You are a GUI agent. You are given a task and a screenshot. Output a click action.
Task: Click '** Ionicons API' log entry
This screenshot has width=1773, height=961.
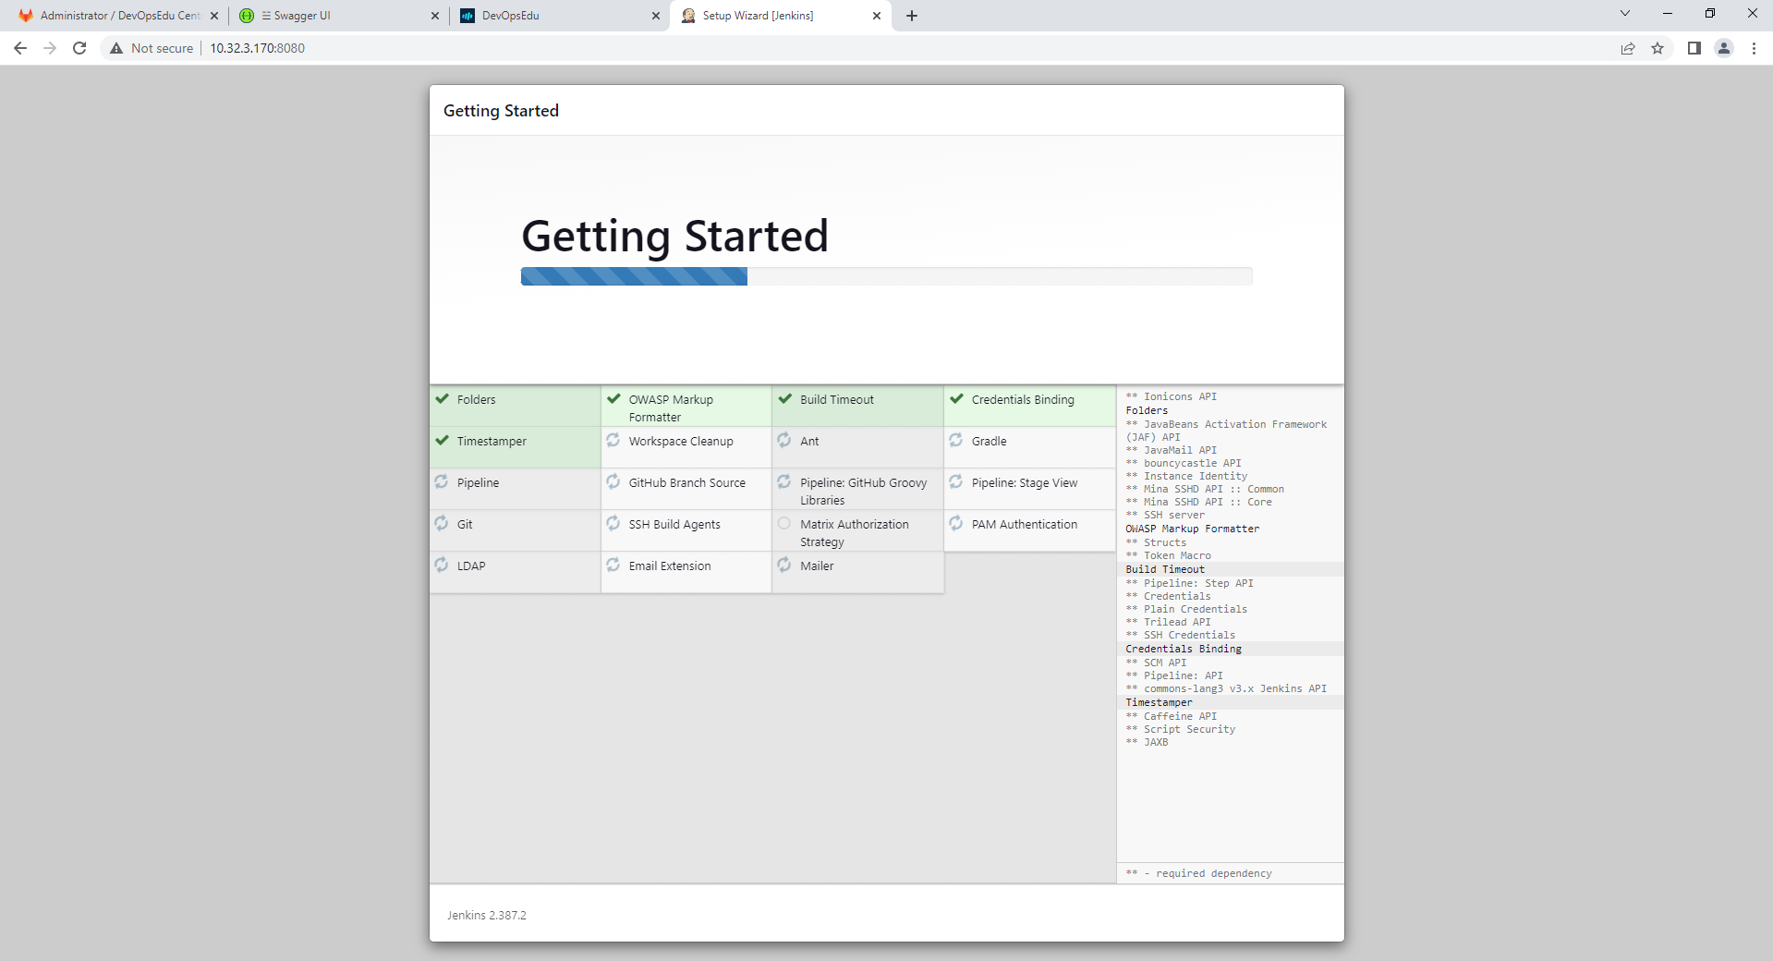[1171, 396]
